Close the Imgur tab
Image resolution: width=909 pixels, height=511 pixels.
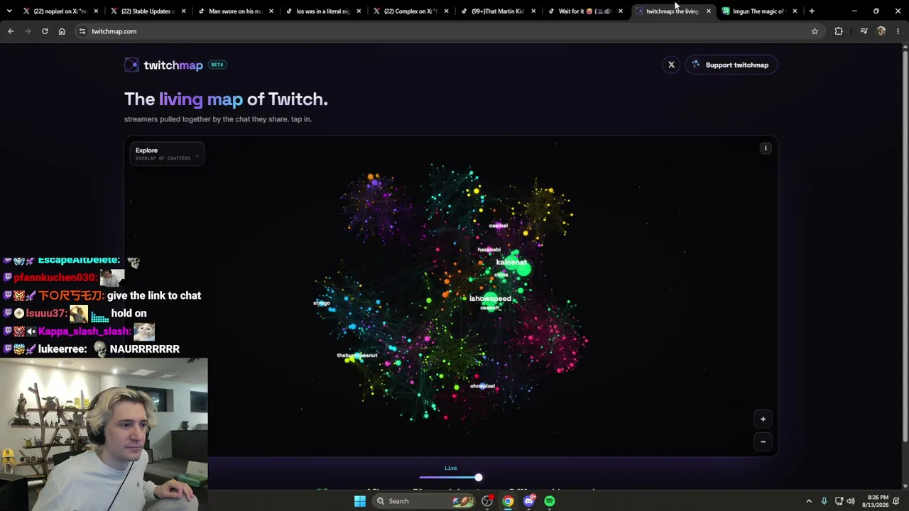[x=795, y=11]
